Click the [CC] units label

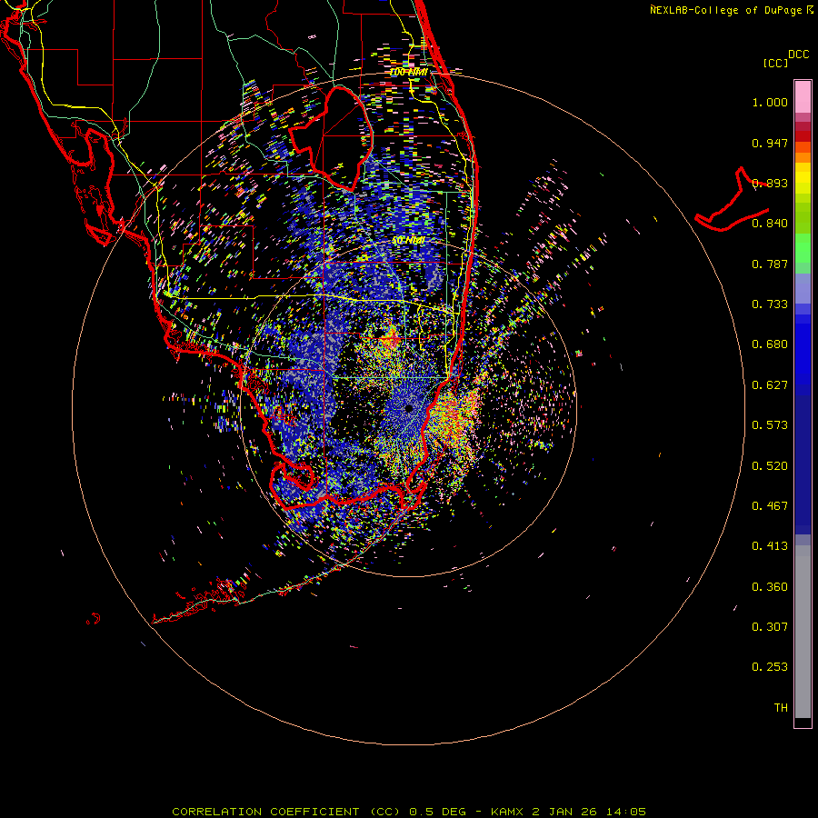coord(775,63)
